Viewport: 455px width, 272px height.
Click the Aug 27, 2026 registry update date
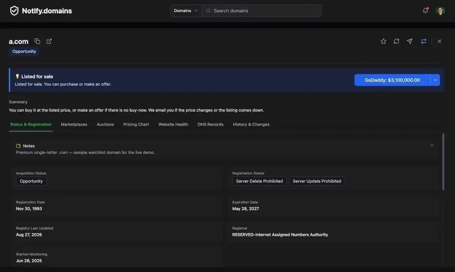(x=29, y=235)
